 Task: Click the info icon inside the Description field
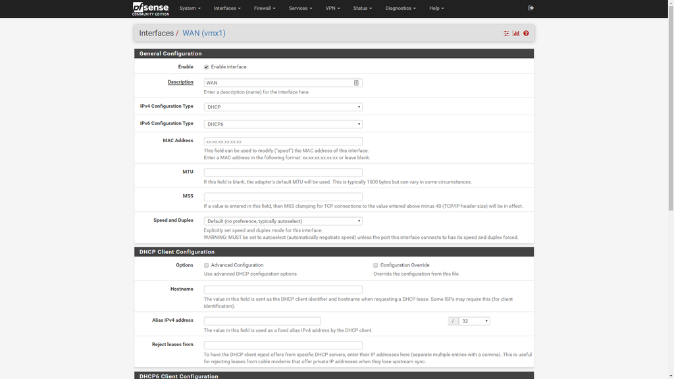[x=356, y=82]
